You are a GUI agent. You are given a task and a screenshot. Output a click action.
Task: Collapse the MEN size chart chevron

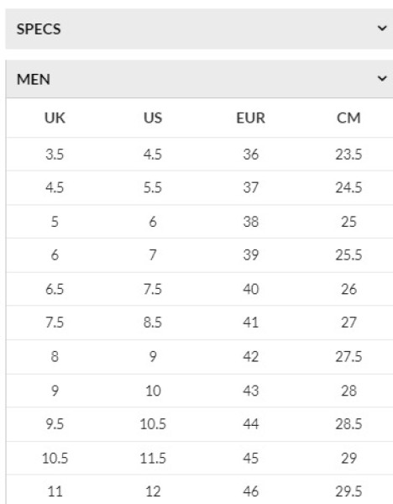(x=382, y=78)
